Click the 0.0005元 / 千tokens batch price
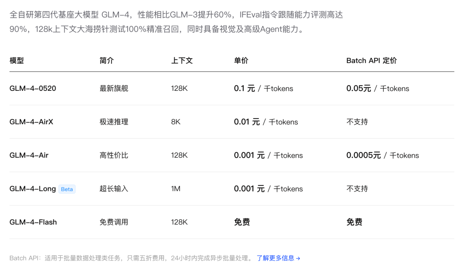The width and height of the screenshot is (462, 272). 382,155
